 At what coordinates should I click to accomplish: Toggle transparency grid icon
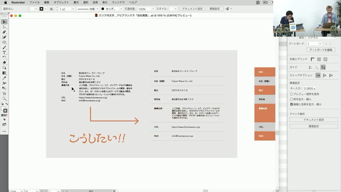pos(325,59)
